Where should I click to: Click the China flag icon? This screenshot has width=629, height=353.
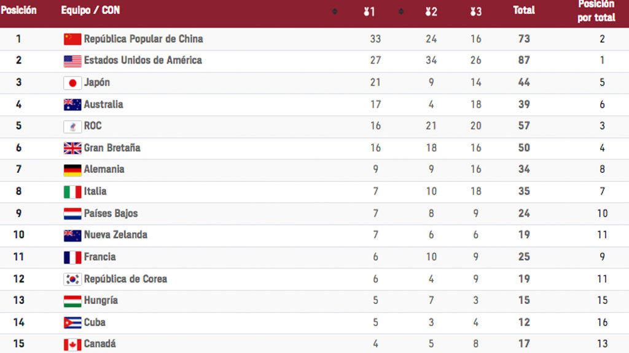tap(72, 39)
